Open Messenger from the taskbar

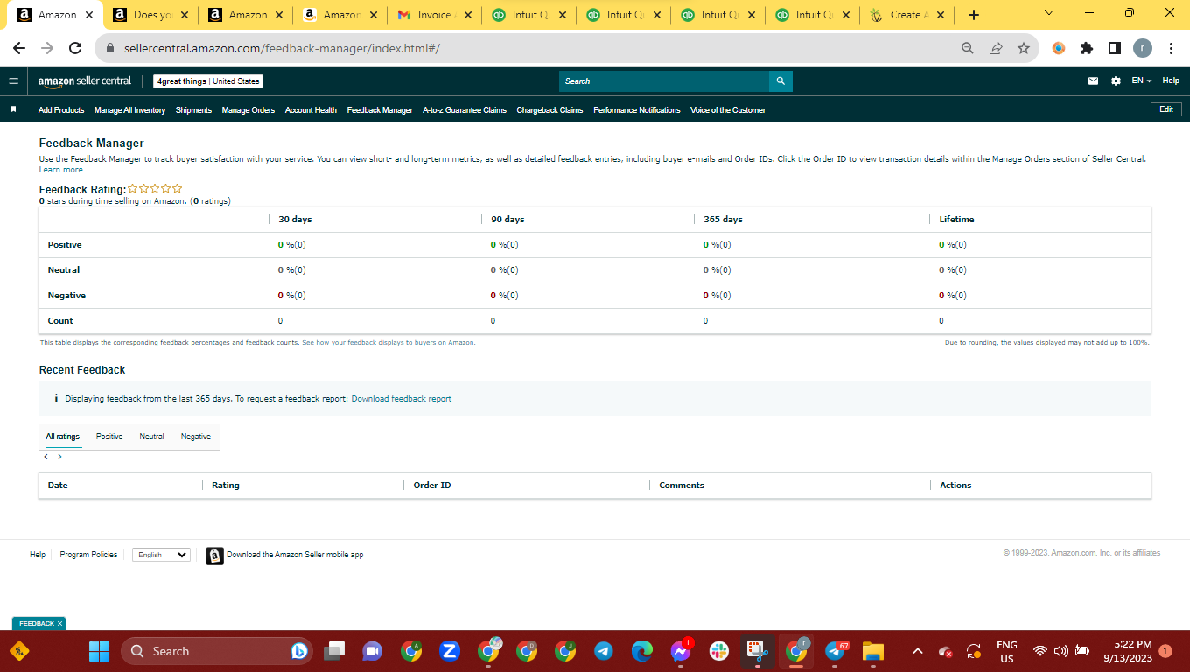(x=681, y=651)
